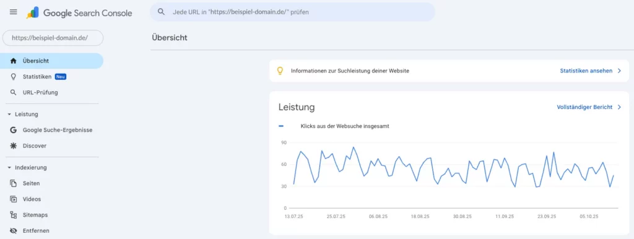Screen dimensions: 634x239
Task: Open the property selector beispiel-domain.de
Action: pos(53,38)
